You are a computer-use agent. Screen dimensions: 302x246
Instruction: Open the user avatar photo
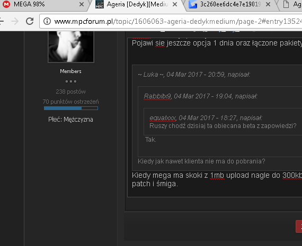pyautogui.click(x=71, y=47)
